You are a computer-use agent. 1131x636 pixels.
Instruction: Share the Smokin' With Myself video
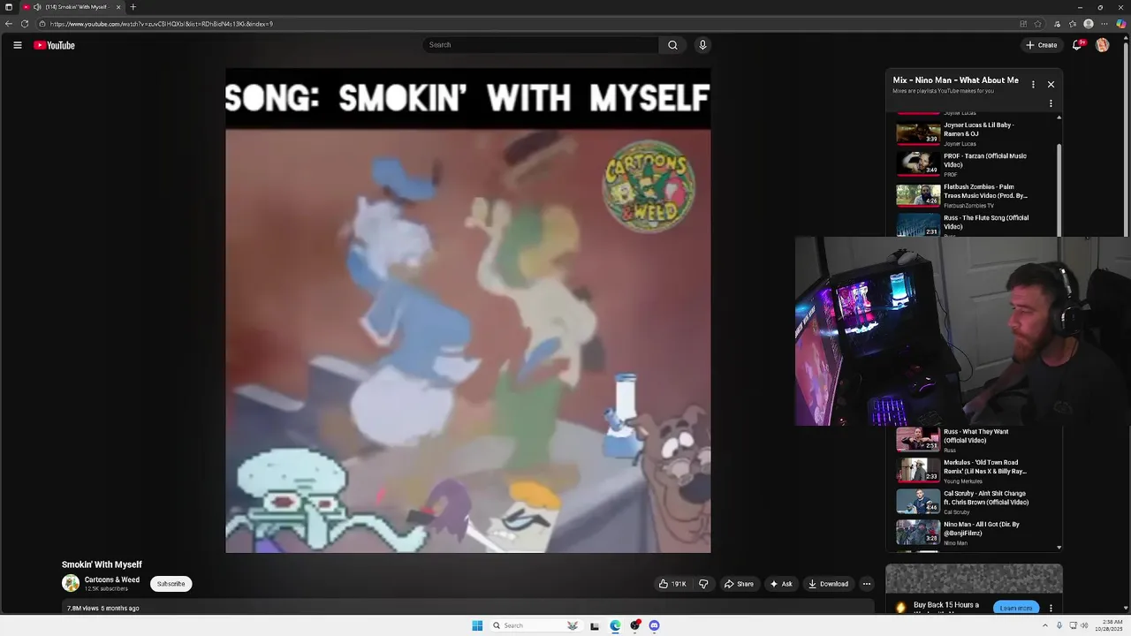[739, 584]
